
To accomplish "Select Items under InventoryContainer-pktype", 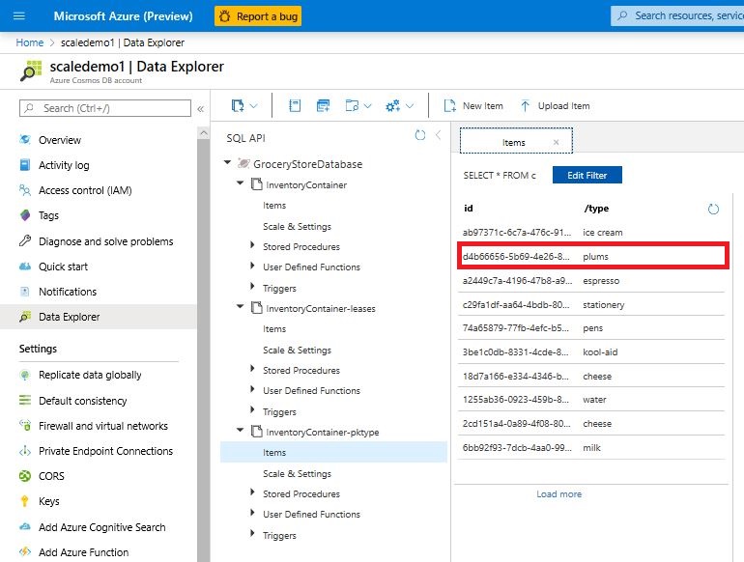I will [x=333, y=453].
